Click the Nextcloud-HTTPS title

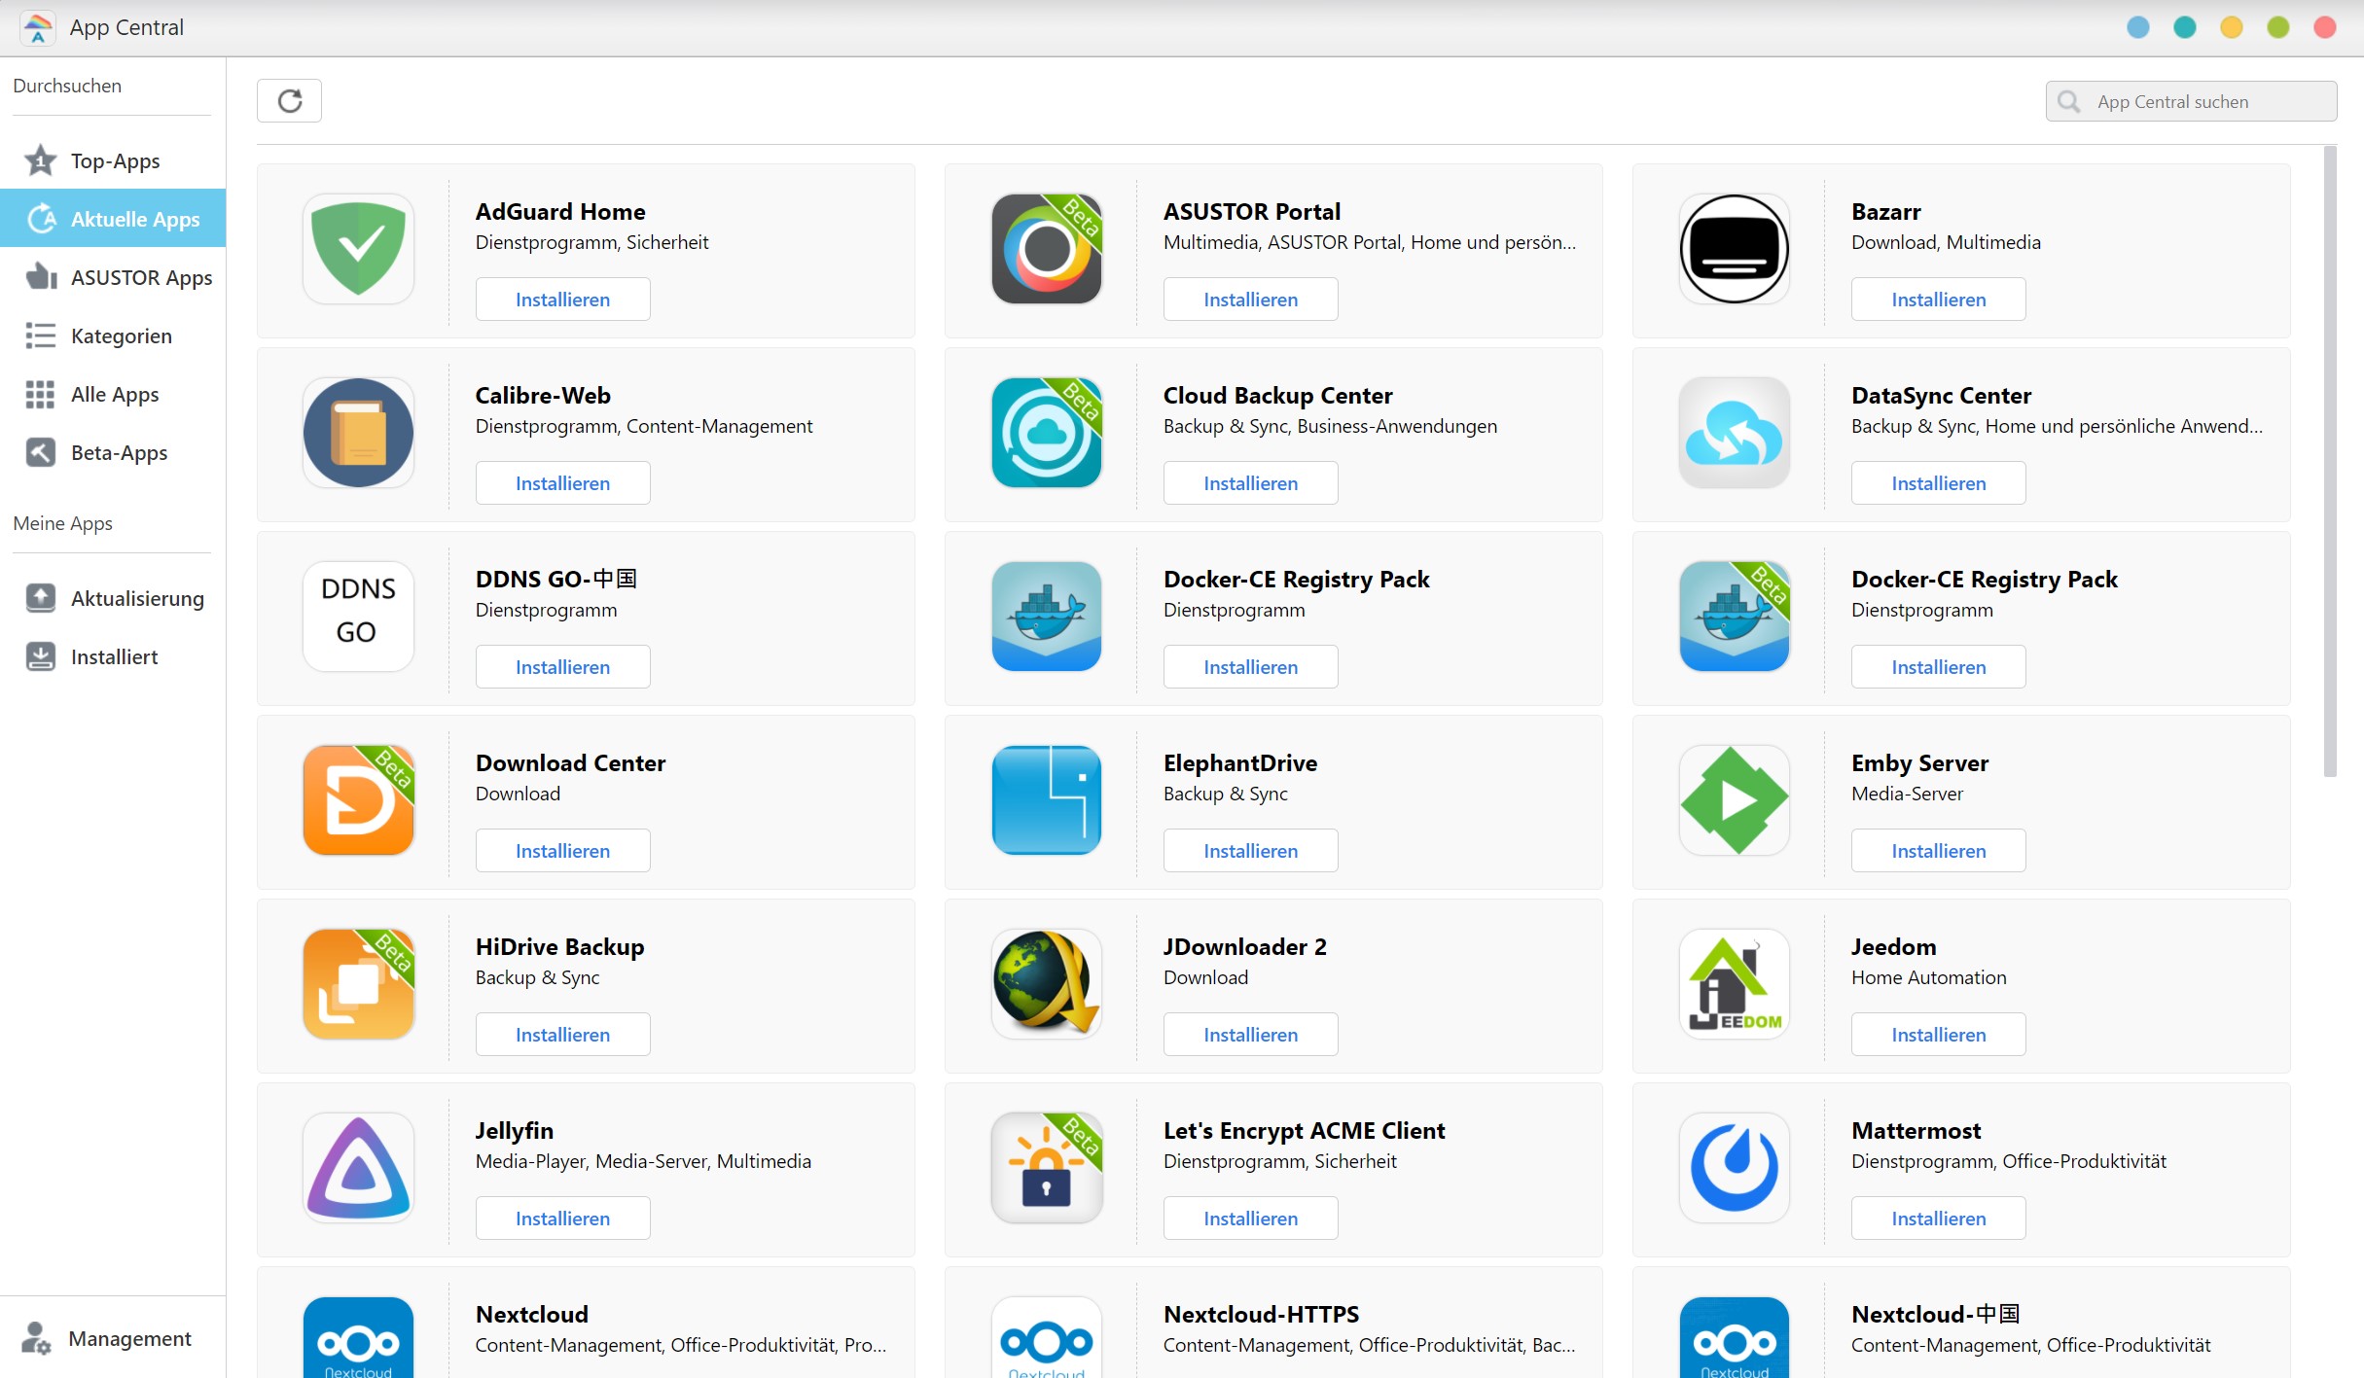tap(1261, 1314)
